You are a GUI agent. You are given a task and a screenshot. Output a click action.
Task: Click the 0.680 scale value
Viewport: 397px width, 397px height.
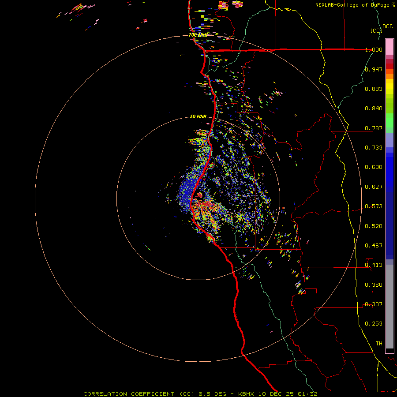374,167
